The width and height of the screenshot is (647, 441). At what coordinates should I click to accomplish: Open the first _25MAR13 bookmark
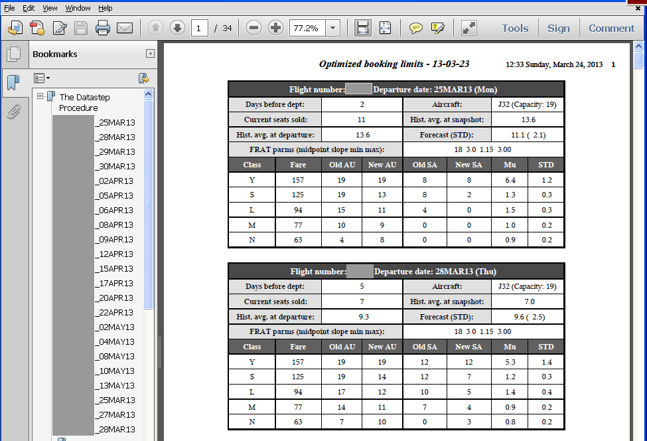point(115,123)
